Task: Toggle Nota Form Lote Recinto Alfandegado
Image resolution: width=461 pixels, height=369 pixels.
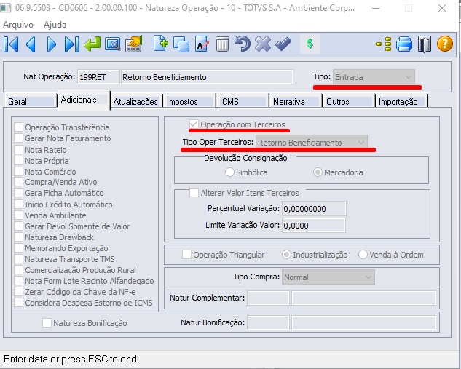Action: coord(19,280)
